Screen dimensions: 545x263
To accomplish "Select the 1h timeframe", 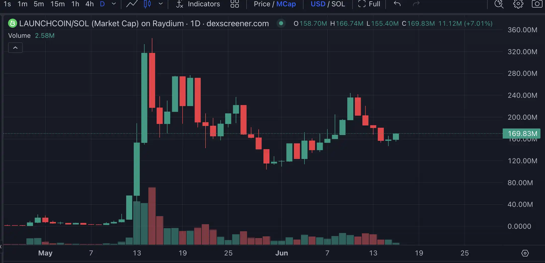I will pyautogui.click(x=75, y=4).
